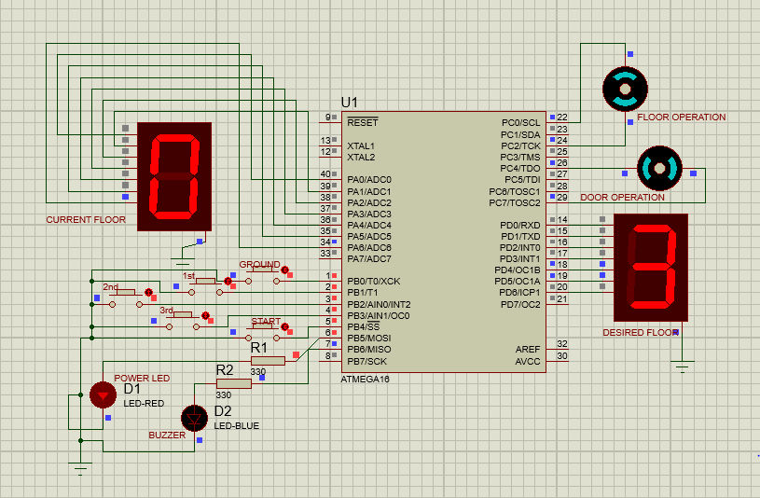760x498 pixels.
Task: Click ground symbol beneath POWER LED wiring
Action: (80, 468)
